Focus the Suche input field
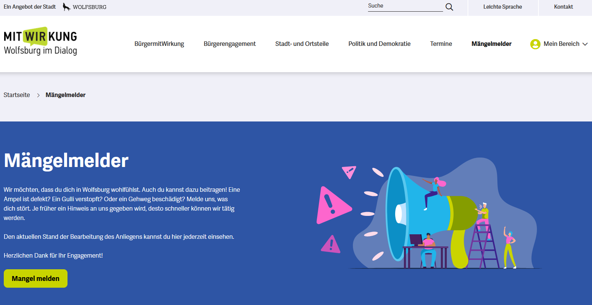The image size is (592, 305). [404, 6]
